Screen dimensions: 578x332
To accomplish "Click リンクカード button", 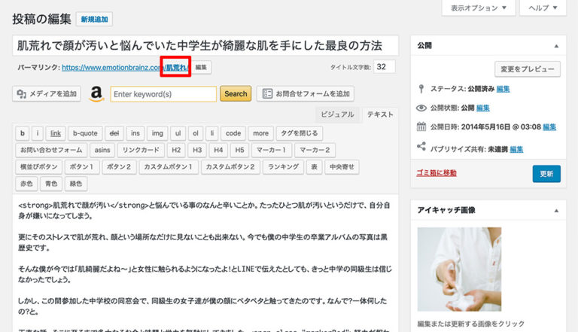I will 141,150.
